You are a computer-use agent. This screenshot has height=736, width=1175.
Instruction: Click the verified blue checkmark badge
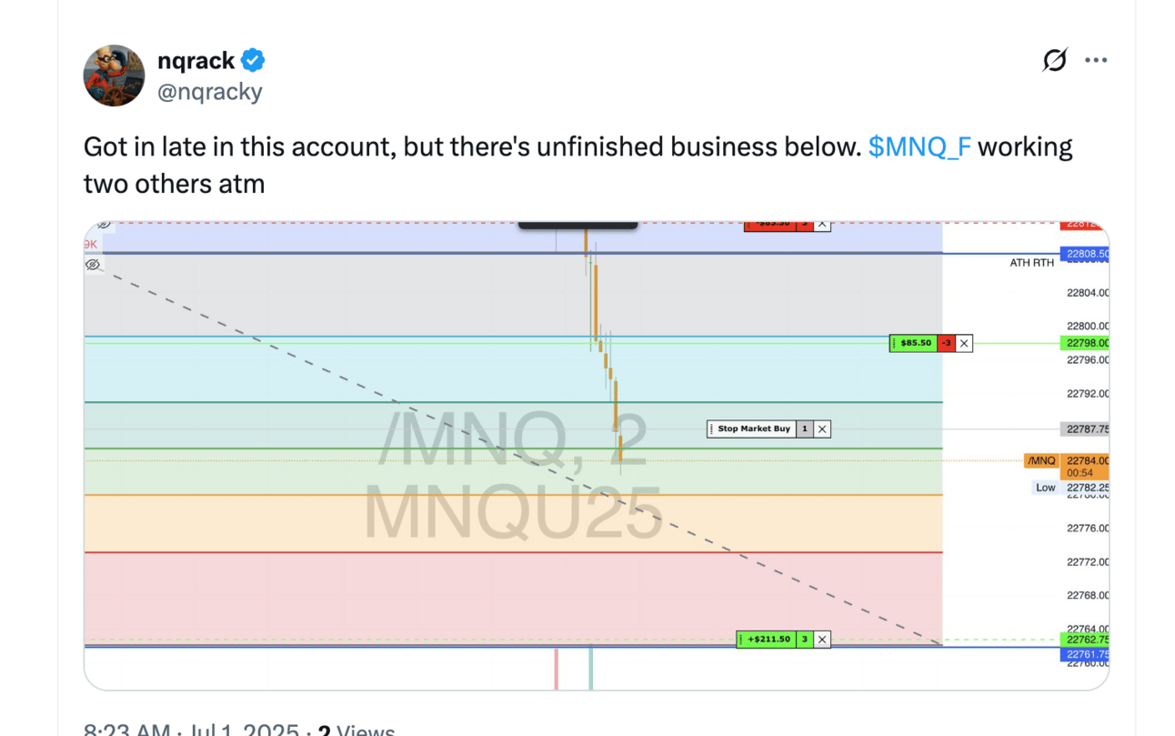tap(253, 61)
